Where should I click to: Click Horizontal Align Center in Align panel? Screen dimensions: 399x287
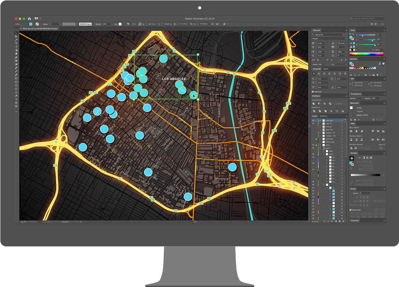click(x=356, y=131)
